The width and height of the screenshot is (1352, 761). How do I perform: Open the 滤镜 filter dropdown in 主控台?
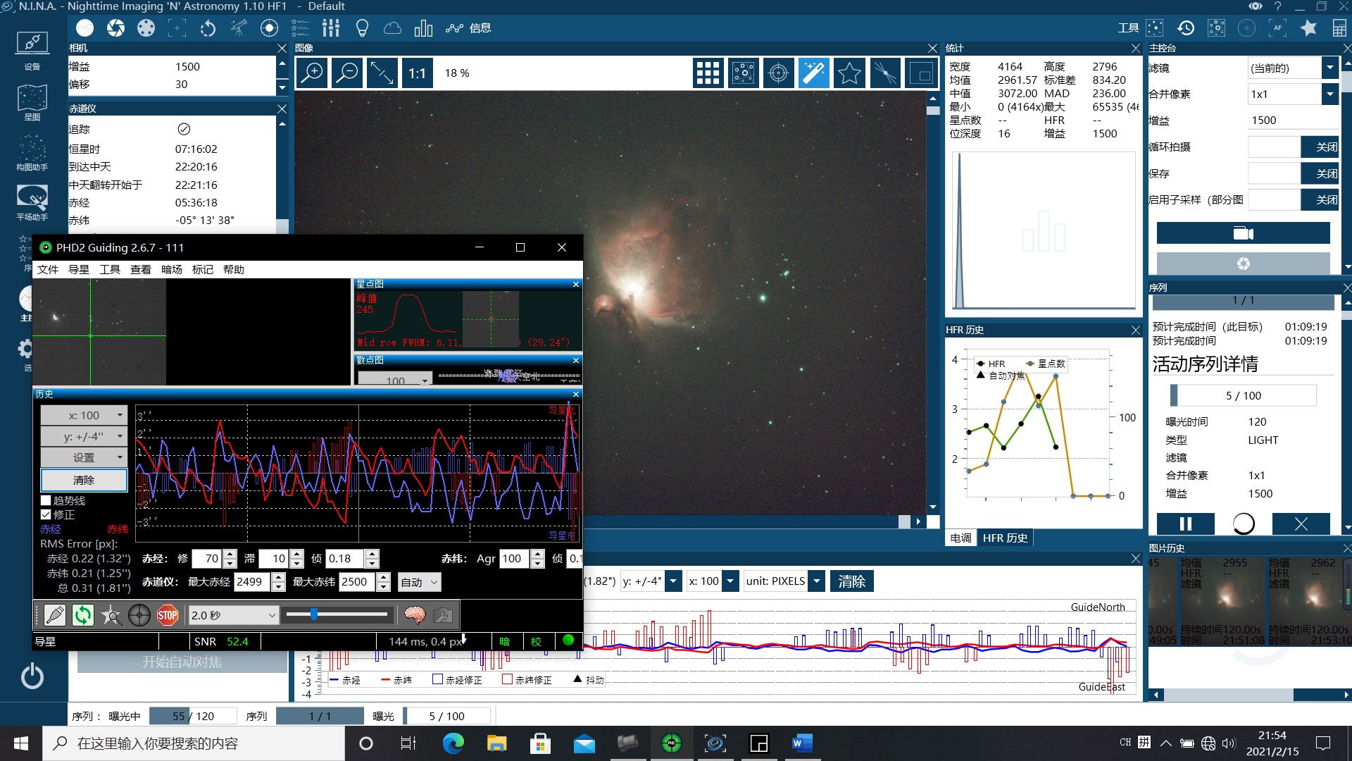(x=1292, y=68)
